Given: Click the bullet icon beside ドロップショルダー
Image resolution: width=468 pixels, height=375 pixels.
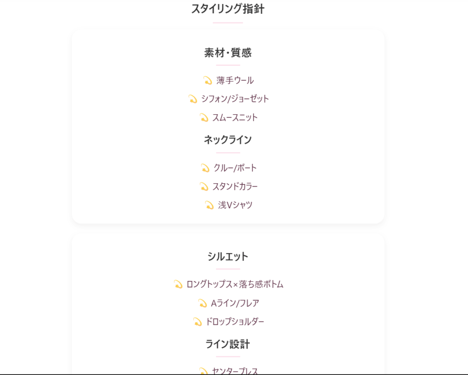Looking at the screenshot, I should pyautogui.click(x=197, y=322).
